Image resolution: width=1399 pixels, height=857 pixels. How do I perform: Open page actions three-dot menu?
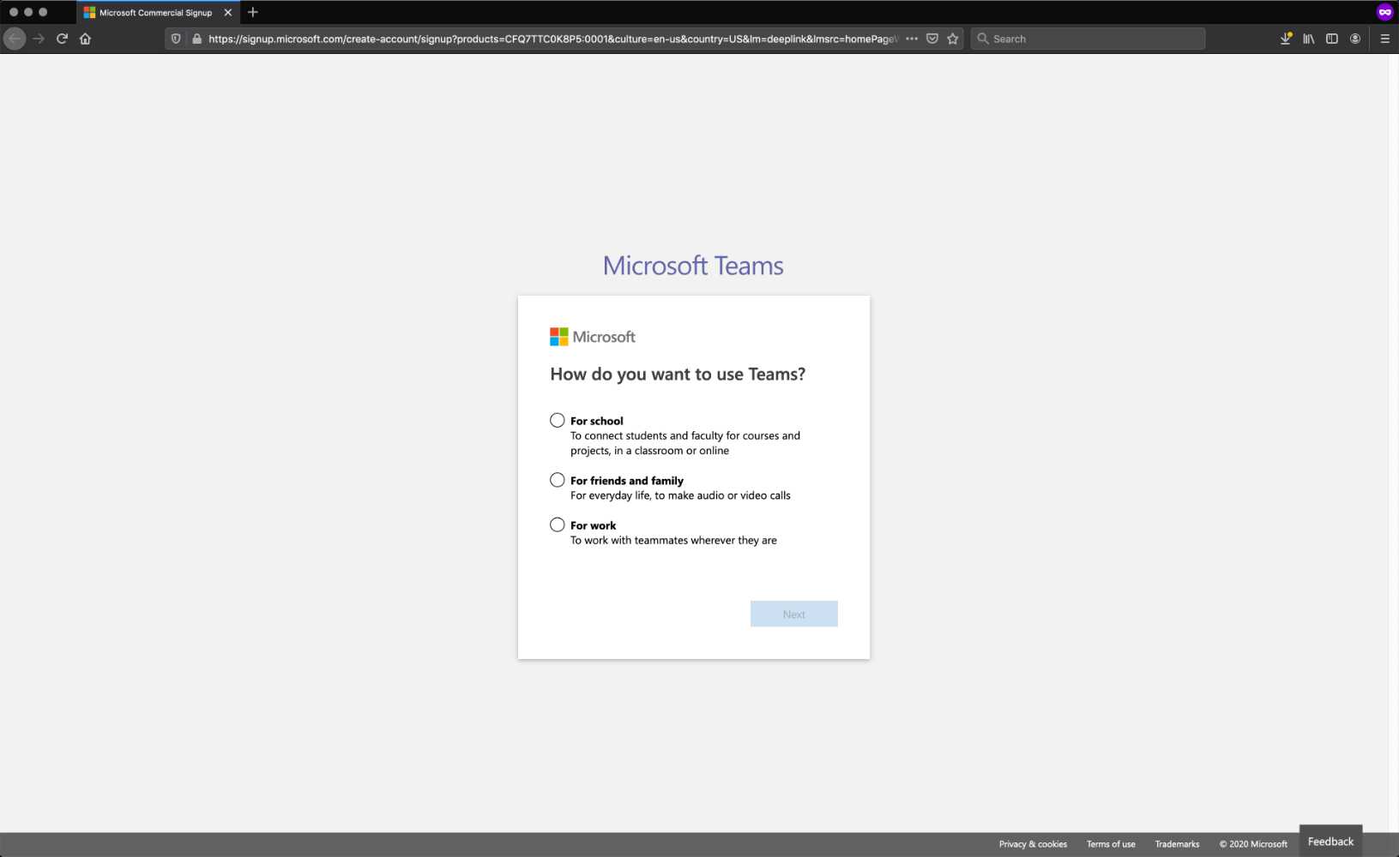point(912,39)
